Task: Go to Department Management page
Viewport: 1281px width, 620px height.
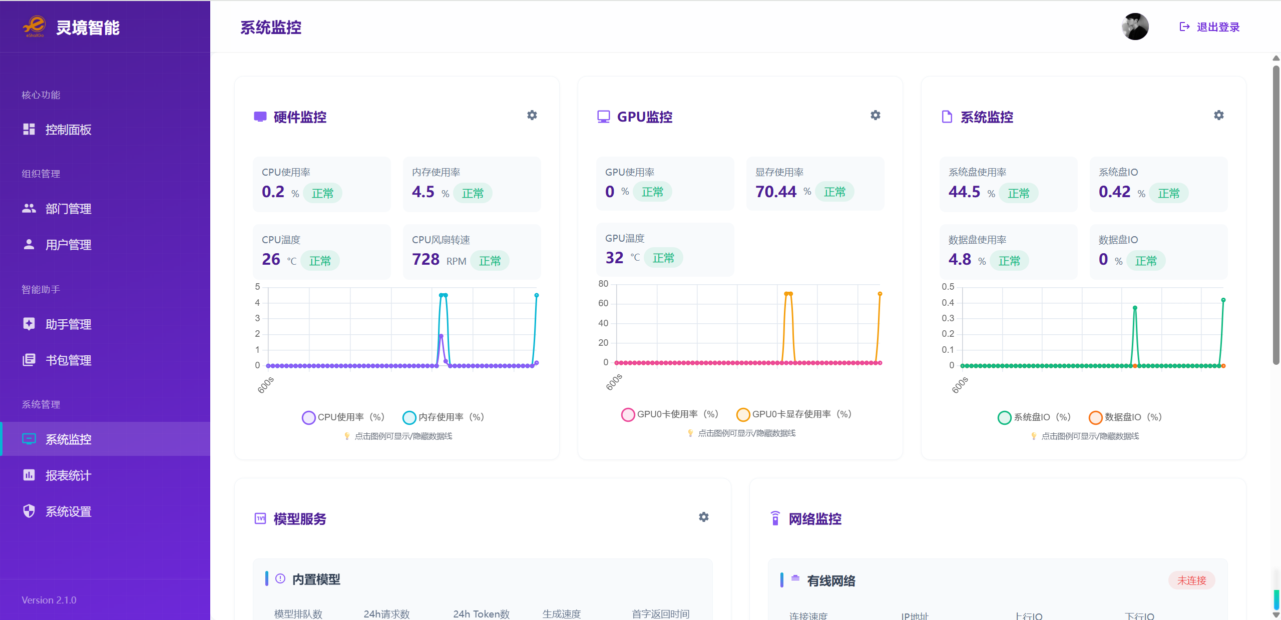Action: coord(68,209)
